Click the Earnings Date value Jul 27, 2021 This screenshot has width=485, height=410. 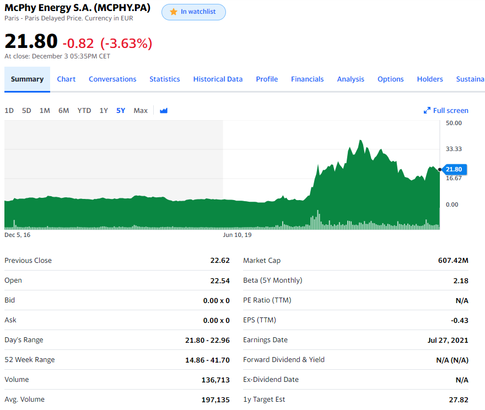448,341
